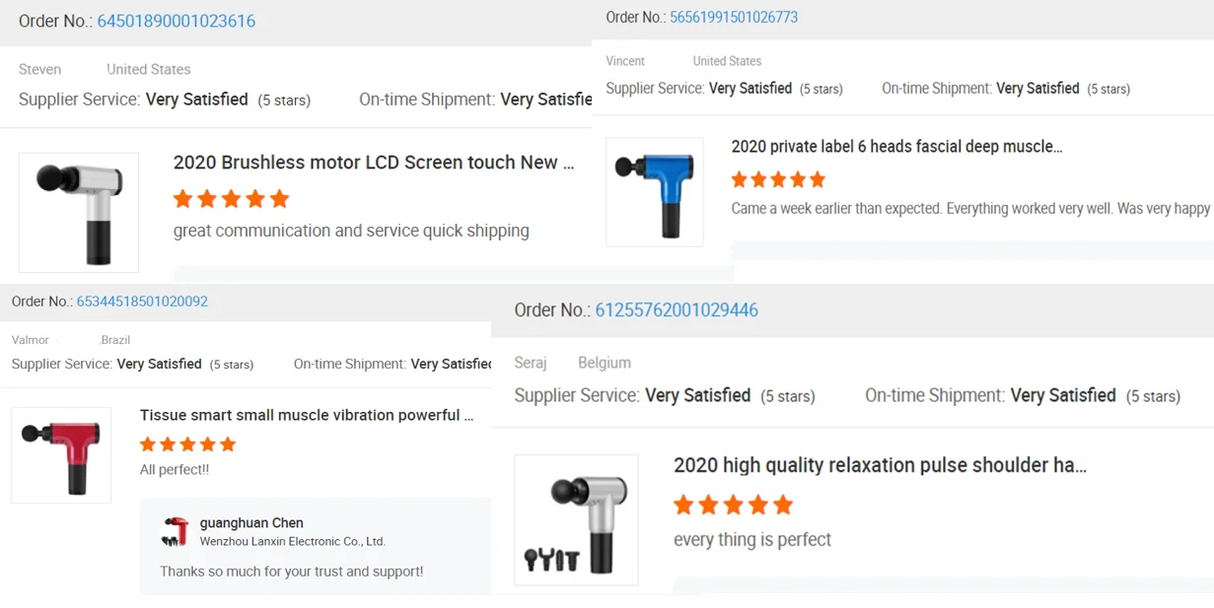Open order number 61255762001029446

[x=677, y=310]
